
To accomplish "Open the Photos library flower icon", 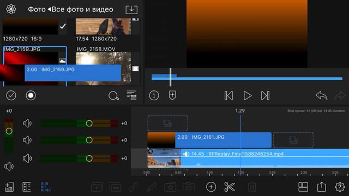I will tap(11, 9).
